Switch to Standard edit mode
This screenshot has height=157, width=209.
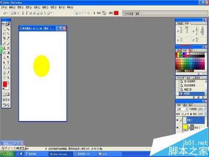pos(4,94)
